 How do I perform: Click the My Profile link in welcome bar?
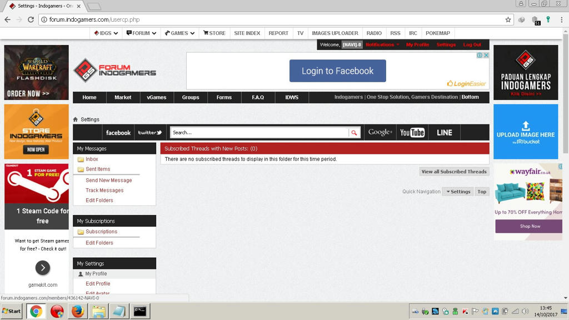pos(418,44)
